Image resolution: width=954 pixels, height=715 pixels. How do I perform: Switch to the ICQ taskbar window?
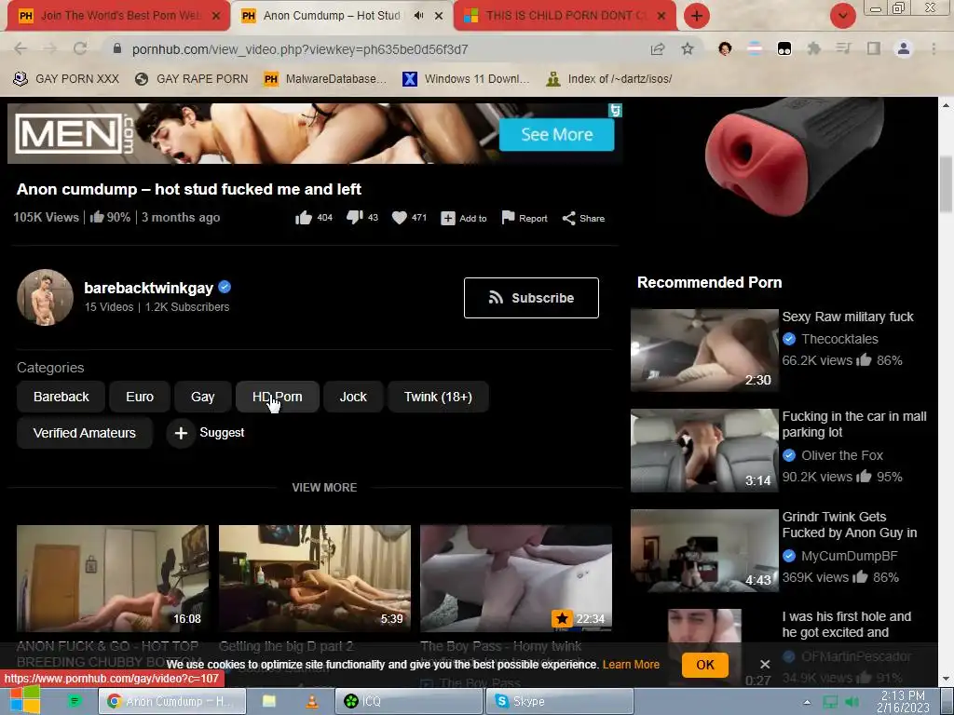point(408,702)
